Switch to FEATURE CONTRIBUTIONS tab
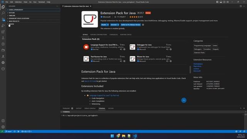Viewport: 247px width, 139px height. click(99, 35)
